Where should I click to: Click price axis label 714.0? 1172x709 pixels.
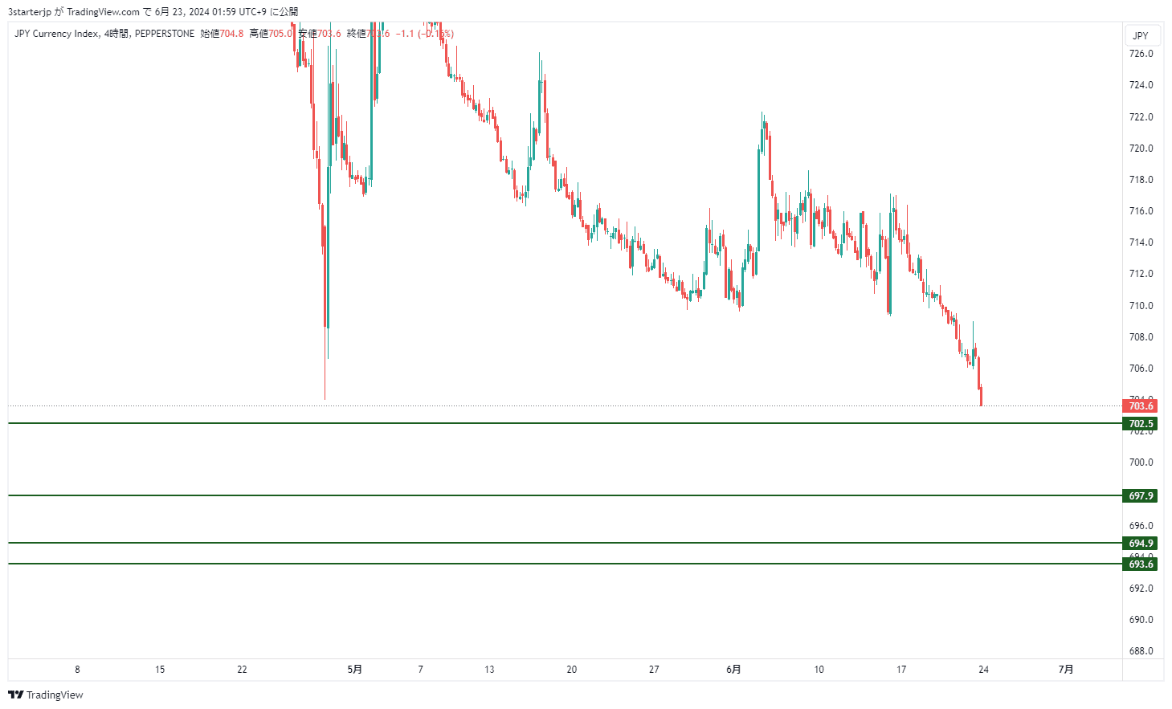(x=1141, y=242)
